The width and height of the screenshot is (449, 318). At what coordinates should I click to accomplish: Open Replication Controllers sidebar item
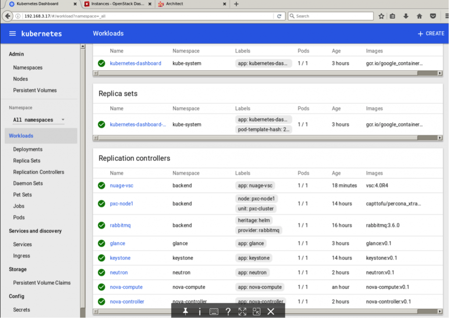[39, 172]
